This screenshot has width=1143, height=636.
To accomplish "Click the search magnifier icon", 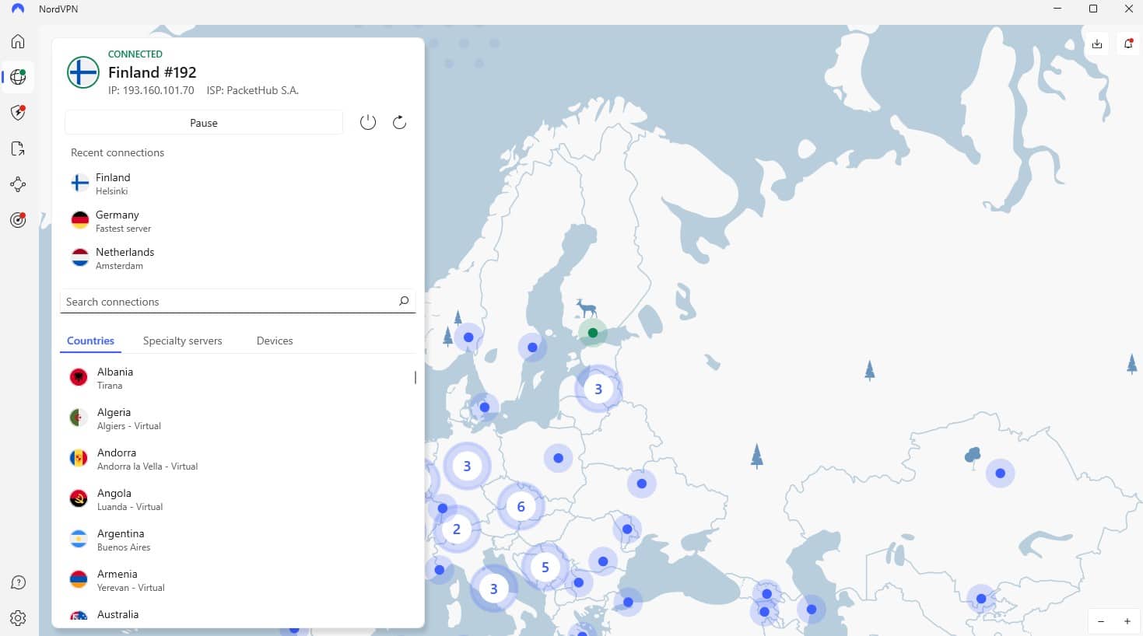I will (404, 301).
